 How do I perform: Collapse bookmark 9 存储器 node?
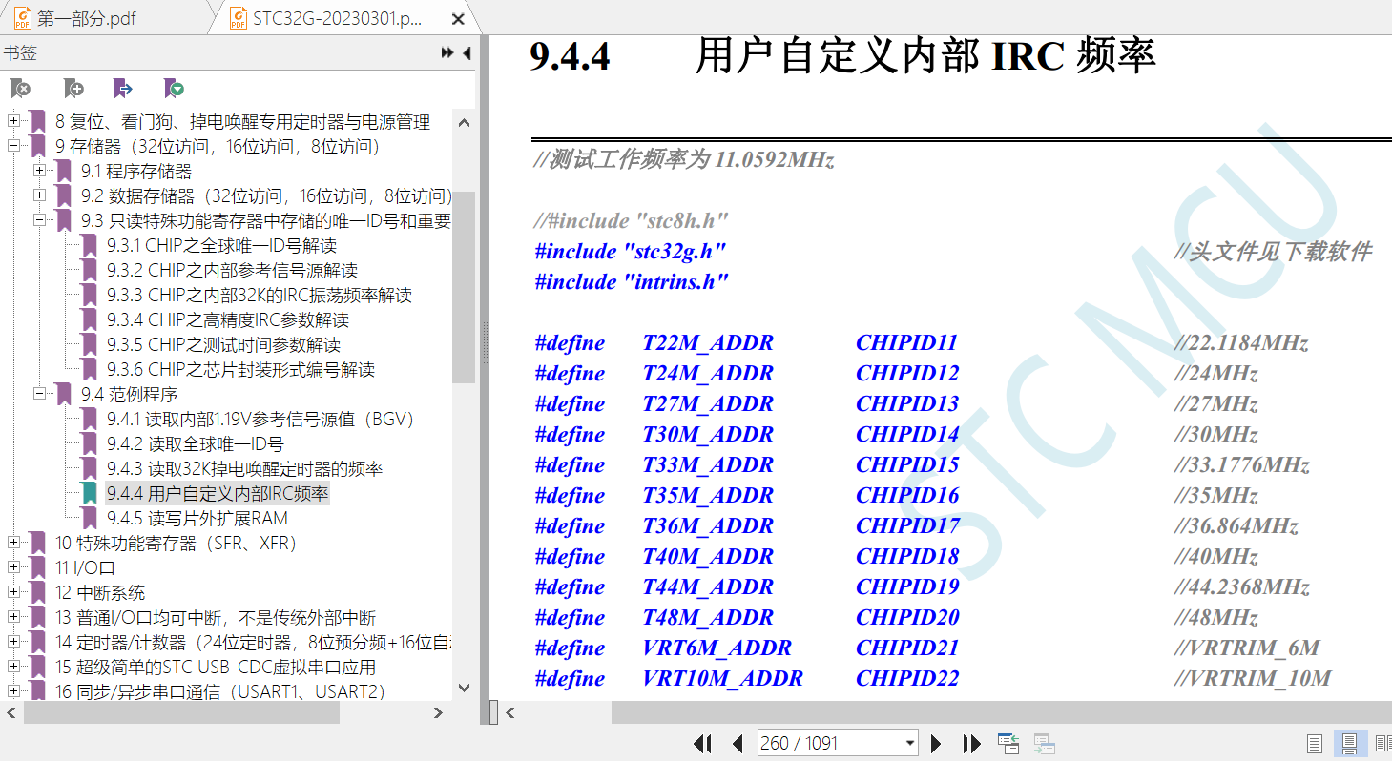[x=14, y=146]
